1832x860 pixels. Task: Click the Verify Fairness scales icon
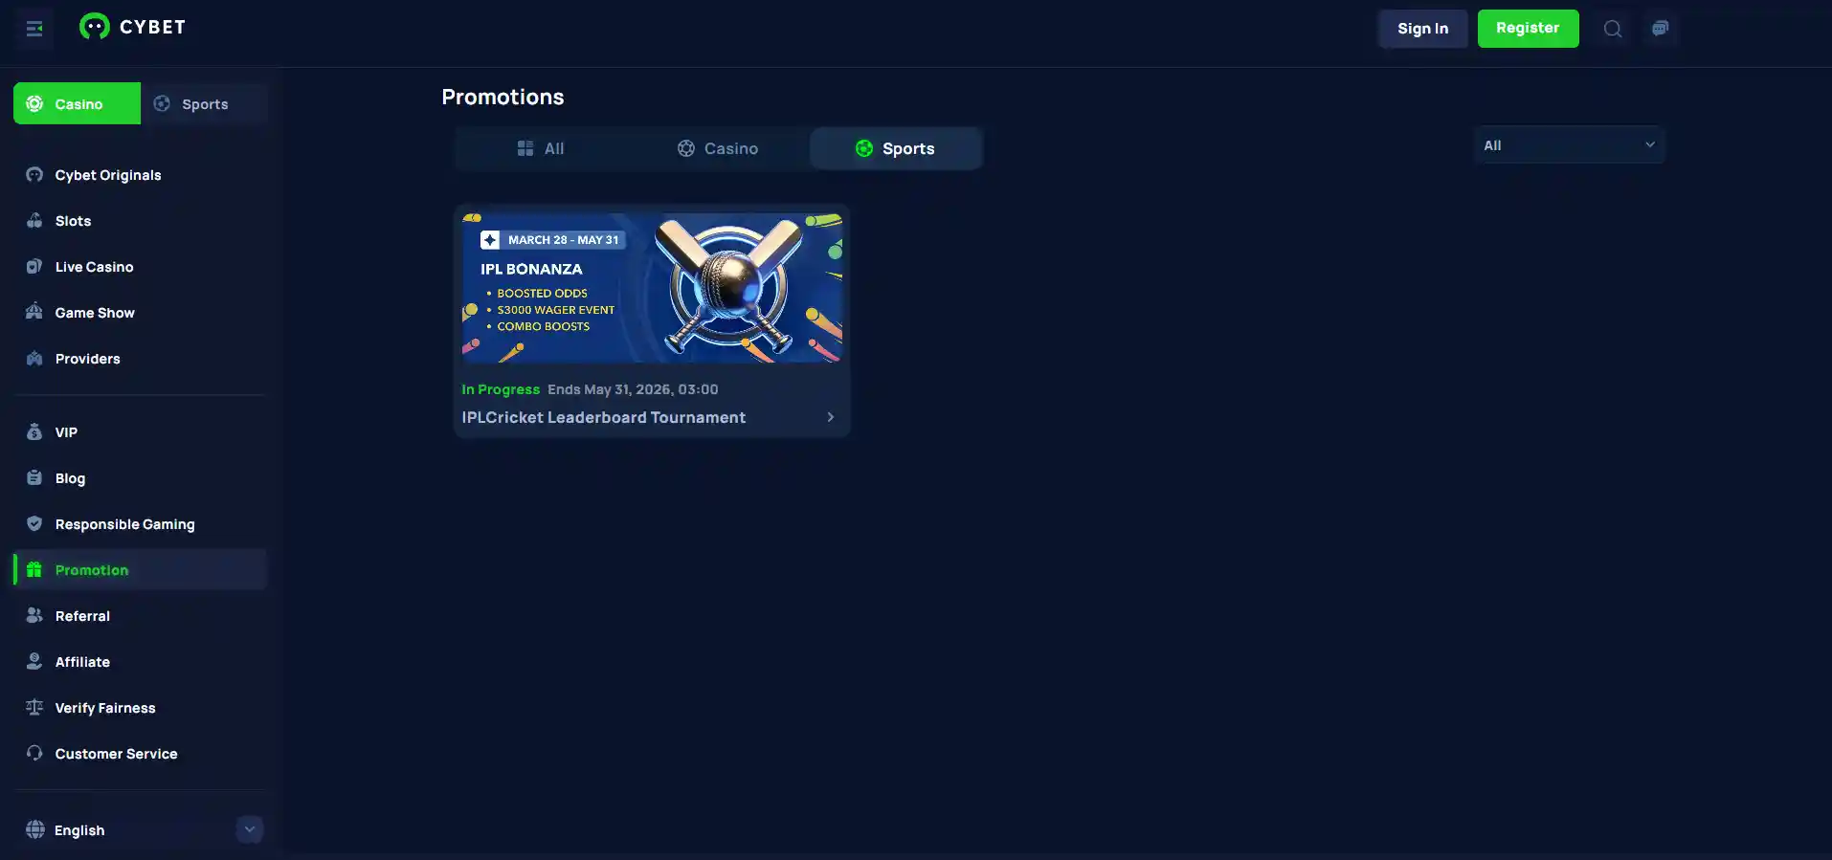(34, 708)
